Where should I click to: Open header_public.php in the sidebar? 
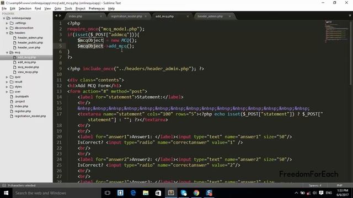pos(30,43)
